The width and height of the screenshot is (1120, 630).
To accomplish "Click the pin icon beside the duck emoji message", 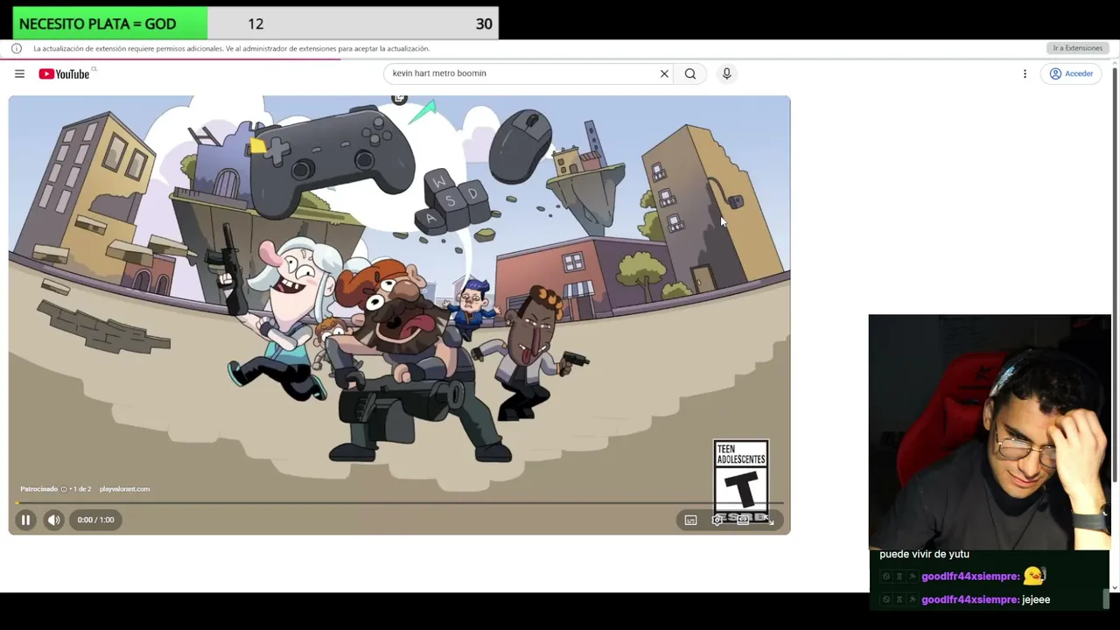I will [x=912, y=577].
